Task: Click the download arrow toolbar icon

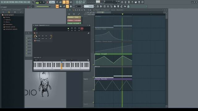Action: pyautogui.click(x=128, y=6)
